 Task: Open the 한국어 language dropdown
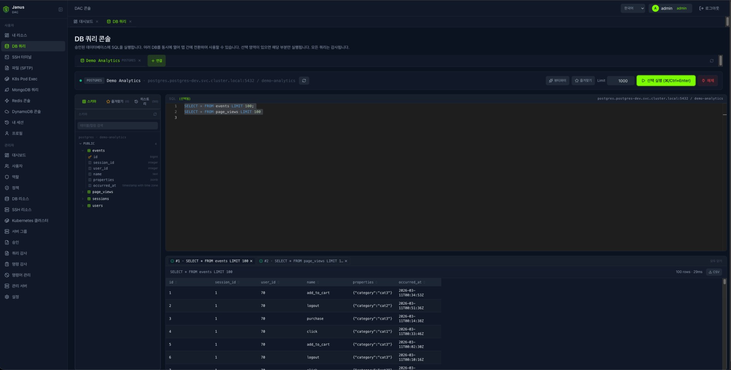pos(633,8)
